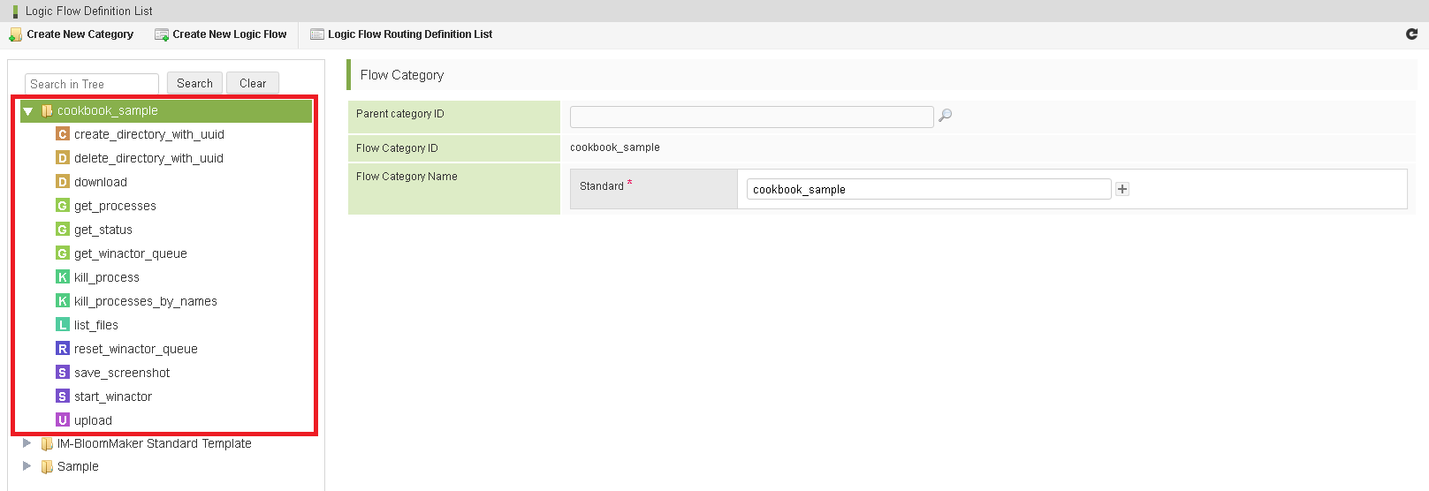Select create_directory_with_uuid flow
Screen dimensions: 1429x491
149,134
